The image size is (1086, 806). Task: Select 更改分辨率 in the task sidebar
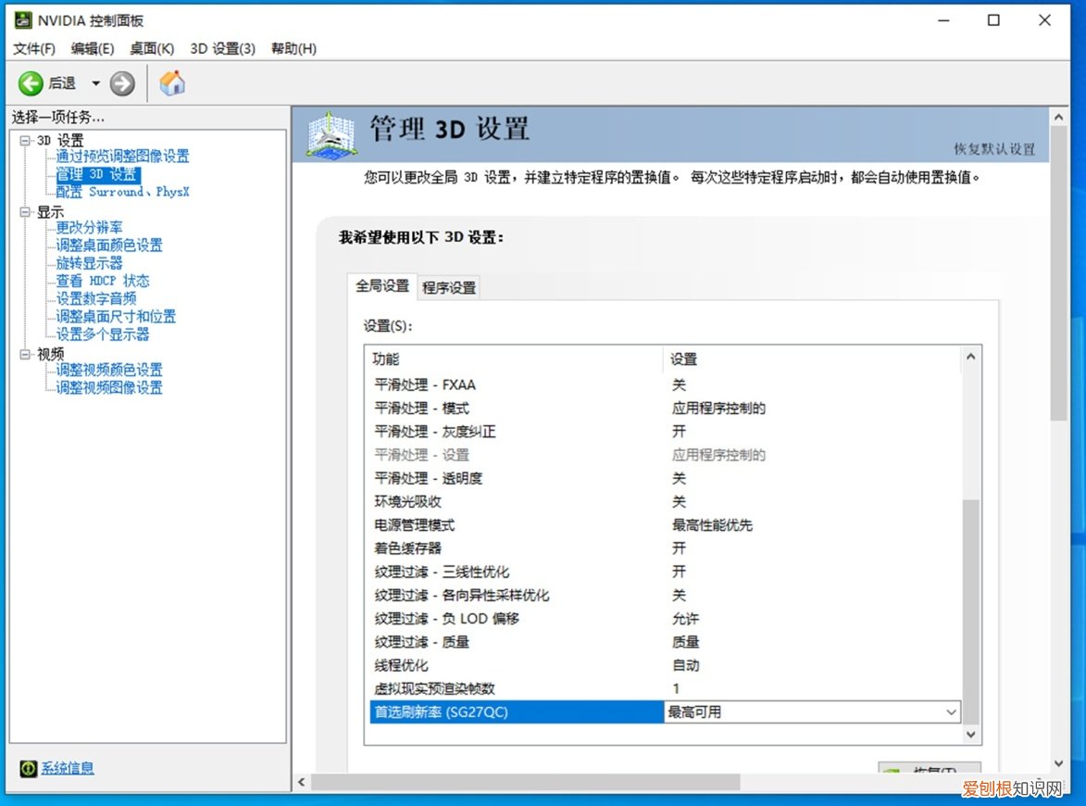pos(89,227)
